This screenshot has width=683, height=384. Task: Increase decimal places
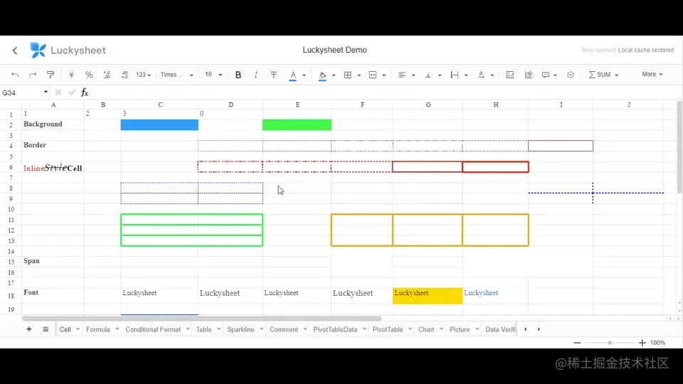[x=125, y=75]
